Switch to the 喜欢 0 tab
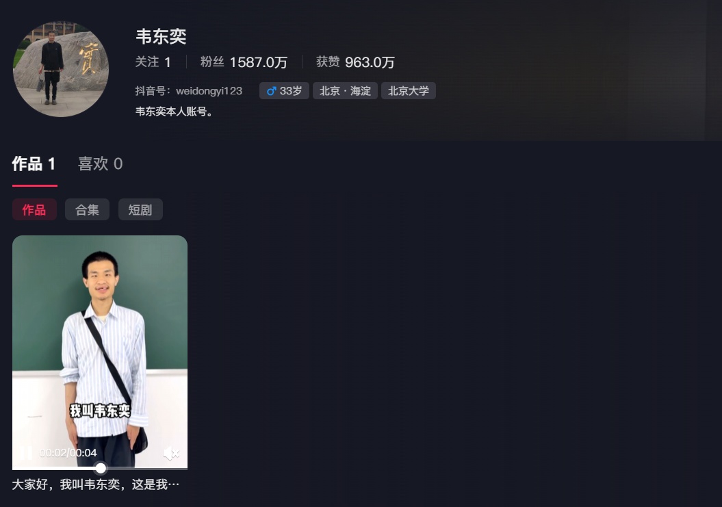The image size is (722, 507). [101, 164]
